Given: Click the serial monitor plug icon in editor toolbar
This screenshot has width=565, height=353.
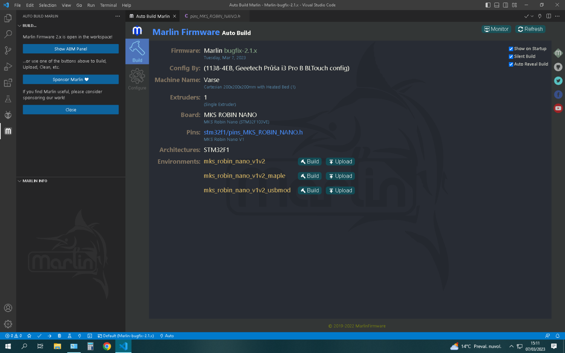Looking at the screenshot, I should coord(540,16).
